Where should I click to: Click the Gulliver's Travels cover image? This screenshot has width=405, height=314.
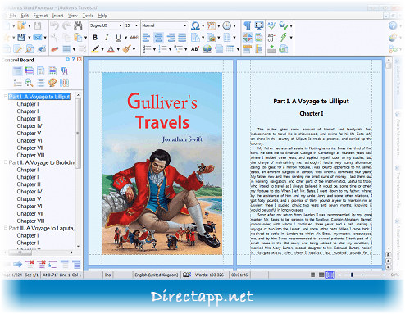click(162, 163)
